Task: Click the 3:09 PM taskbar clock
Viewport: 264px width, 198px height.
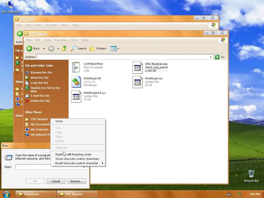Action: coord(254,194)
